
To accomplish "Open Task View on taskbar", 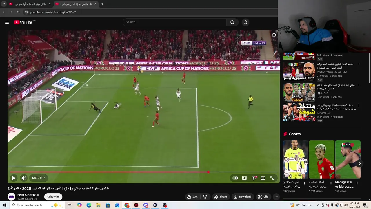I will [x=70, y=205].
